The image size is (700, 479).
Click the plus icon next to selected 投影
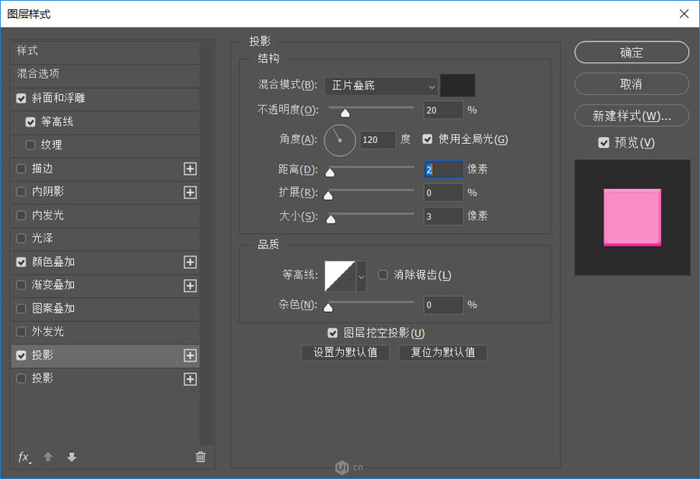tap(191, 355)
